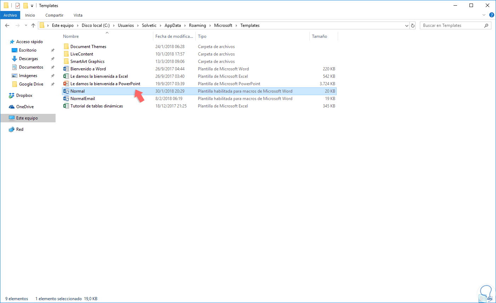The width and height of the screenshot is (496, 303).
Task: Click the pin icon next to Escritorio
Action: click(x=53, y=50)
